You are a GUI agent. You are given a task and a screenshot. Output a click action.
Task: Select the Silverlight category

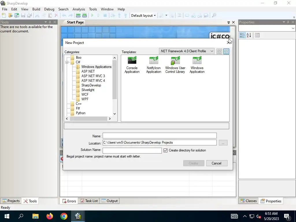coord(88,90)
